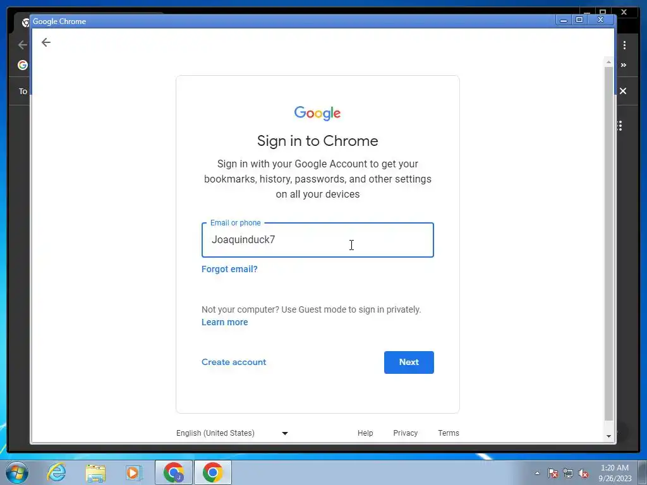
Task: Click the bookmarks overflow chevron in background window
Action: 624,65
